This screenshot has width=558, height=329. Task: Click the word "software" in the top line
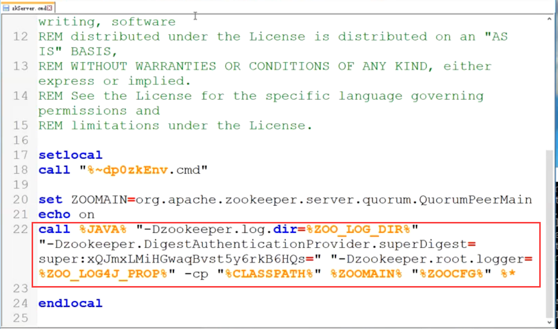[143, 22]
